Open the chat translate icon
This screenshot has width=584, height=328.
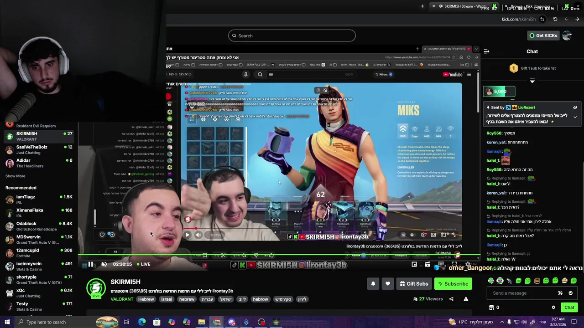coord(560,293)
